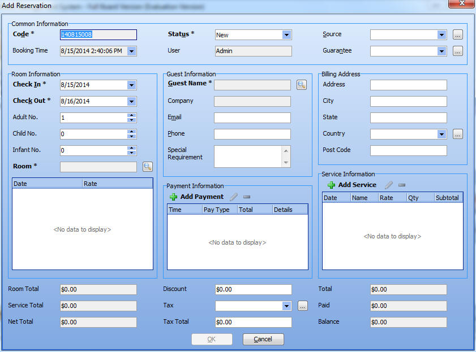Click into the Email input field
This screenshot has height=352, width=476.
pyautogui.click(x=252, y=118)
